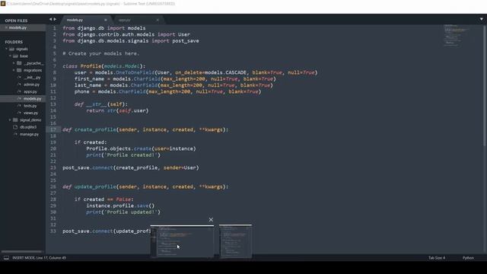Close the taskbar window preview
This screenshot has width=487, height=274.
click(x=211, y=220)
